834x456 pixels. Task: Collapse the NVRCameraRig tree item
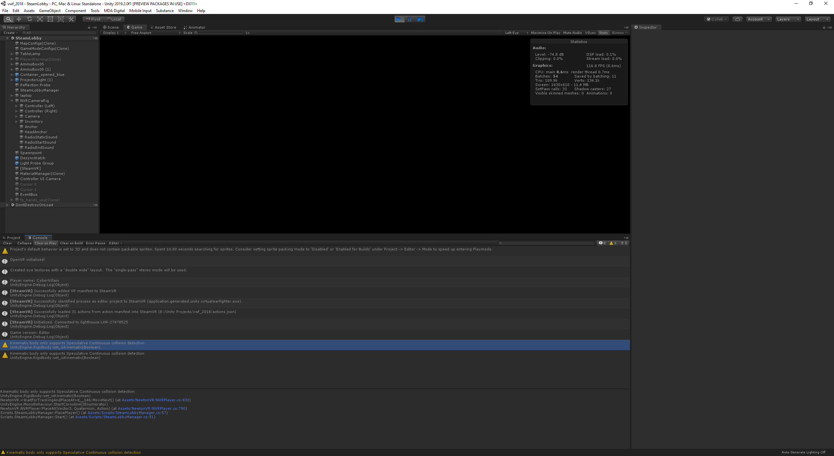pos(12,101)
